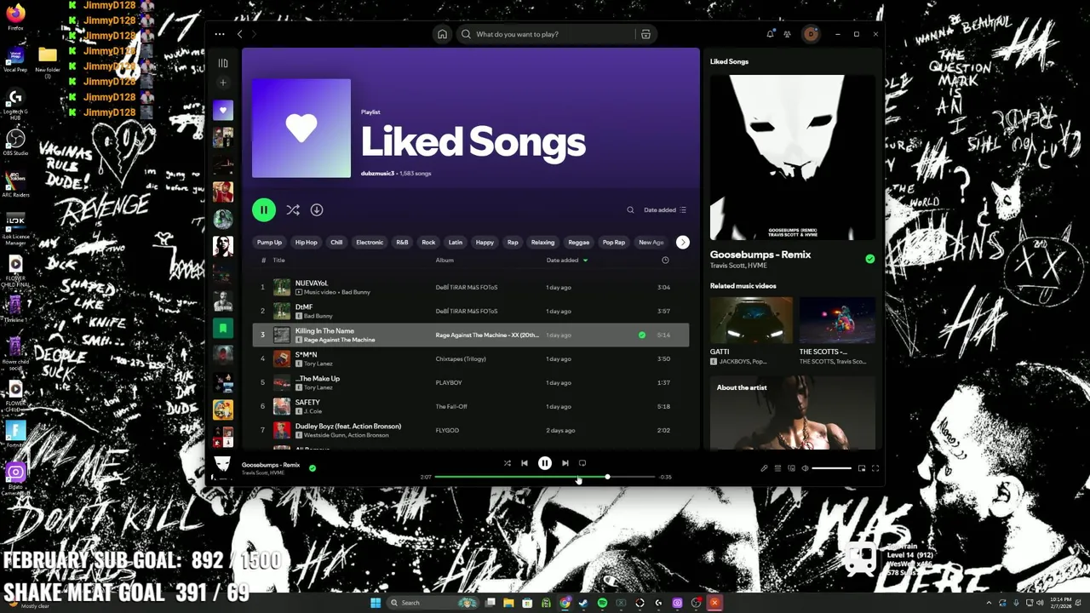Pause playback in bottom player bar
This screenshot has height=613, width=1090.
(545, 463)
